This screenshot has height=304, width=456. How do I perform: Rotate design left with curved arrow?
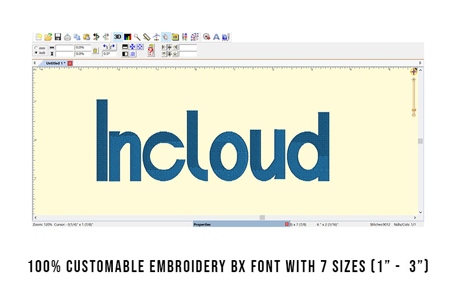tap(105, 47)
